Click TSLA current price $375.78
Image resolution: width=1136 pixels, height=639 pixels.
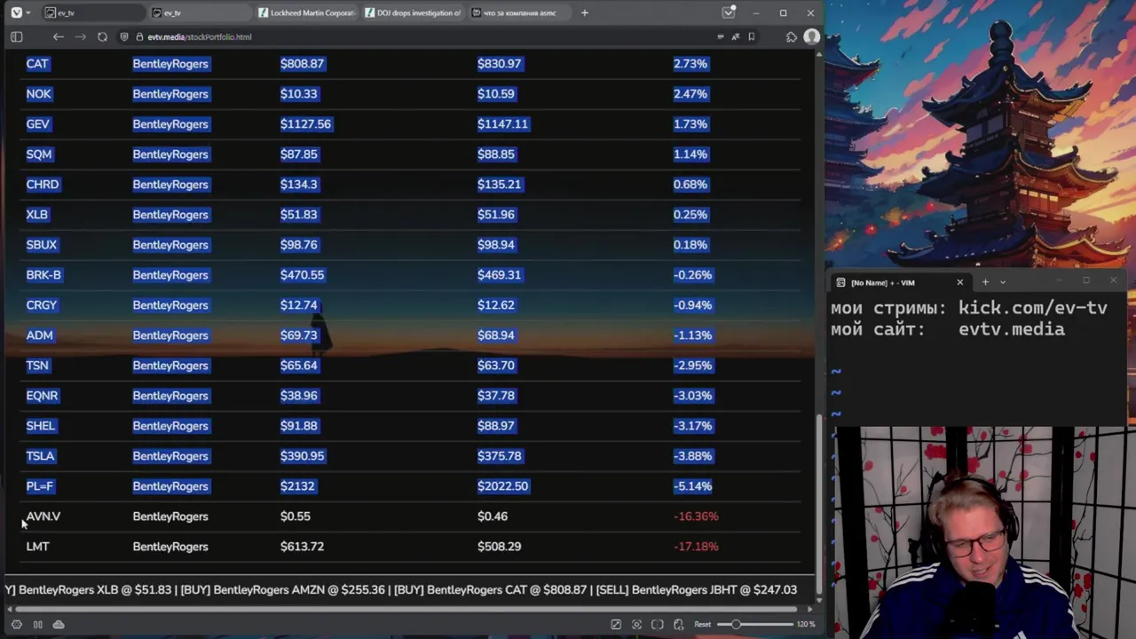click(x=500, y=456)
